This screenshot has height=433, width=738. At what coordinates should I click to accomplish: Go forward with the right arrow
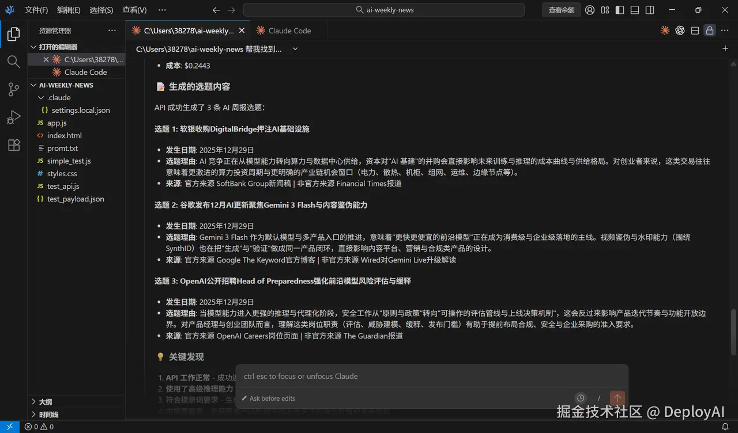[x=231, y=10]
